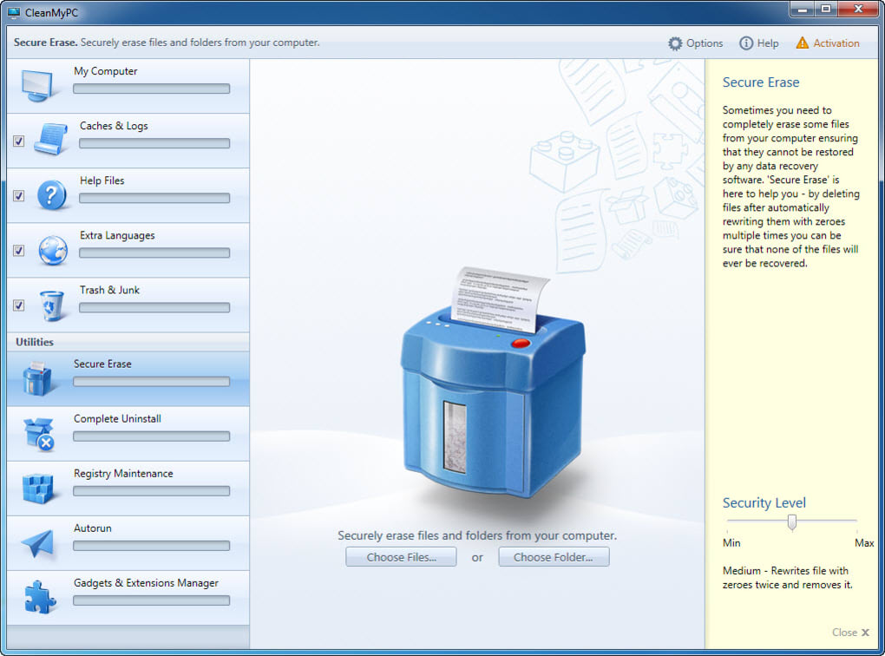
Task: Toggle the Trash & Junk checkbox
Action: click(18, 305)
